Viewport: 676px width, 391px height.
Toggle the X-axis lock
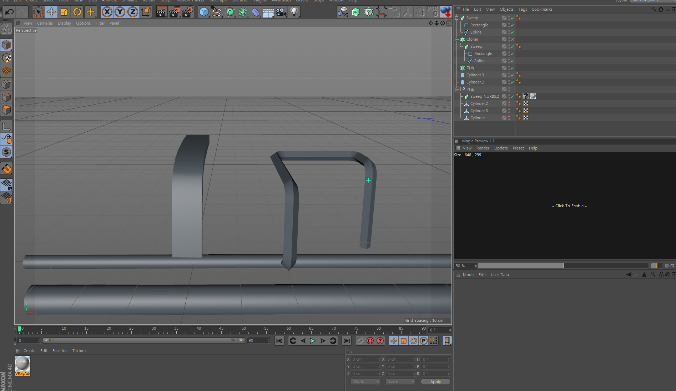pyautogui.click(x=107, y=12)
